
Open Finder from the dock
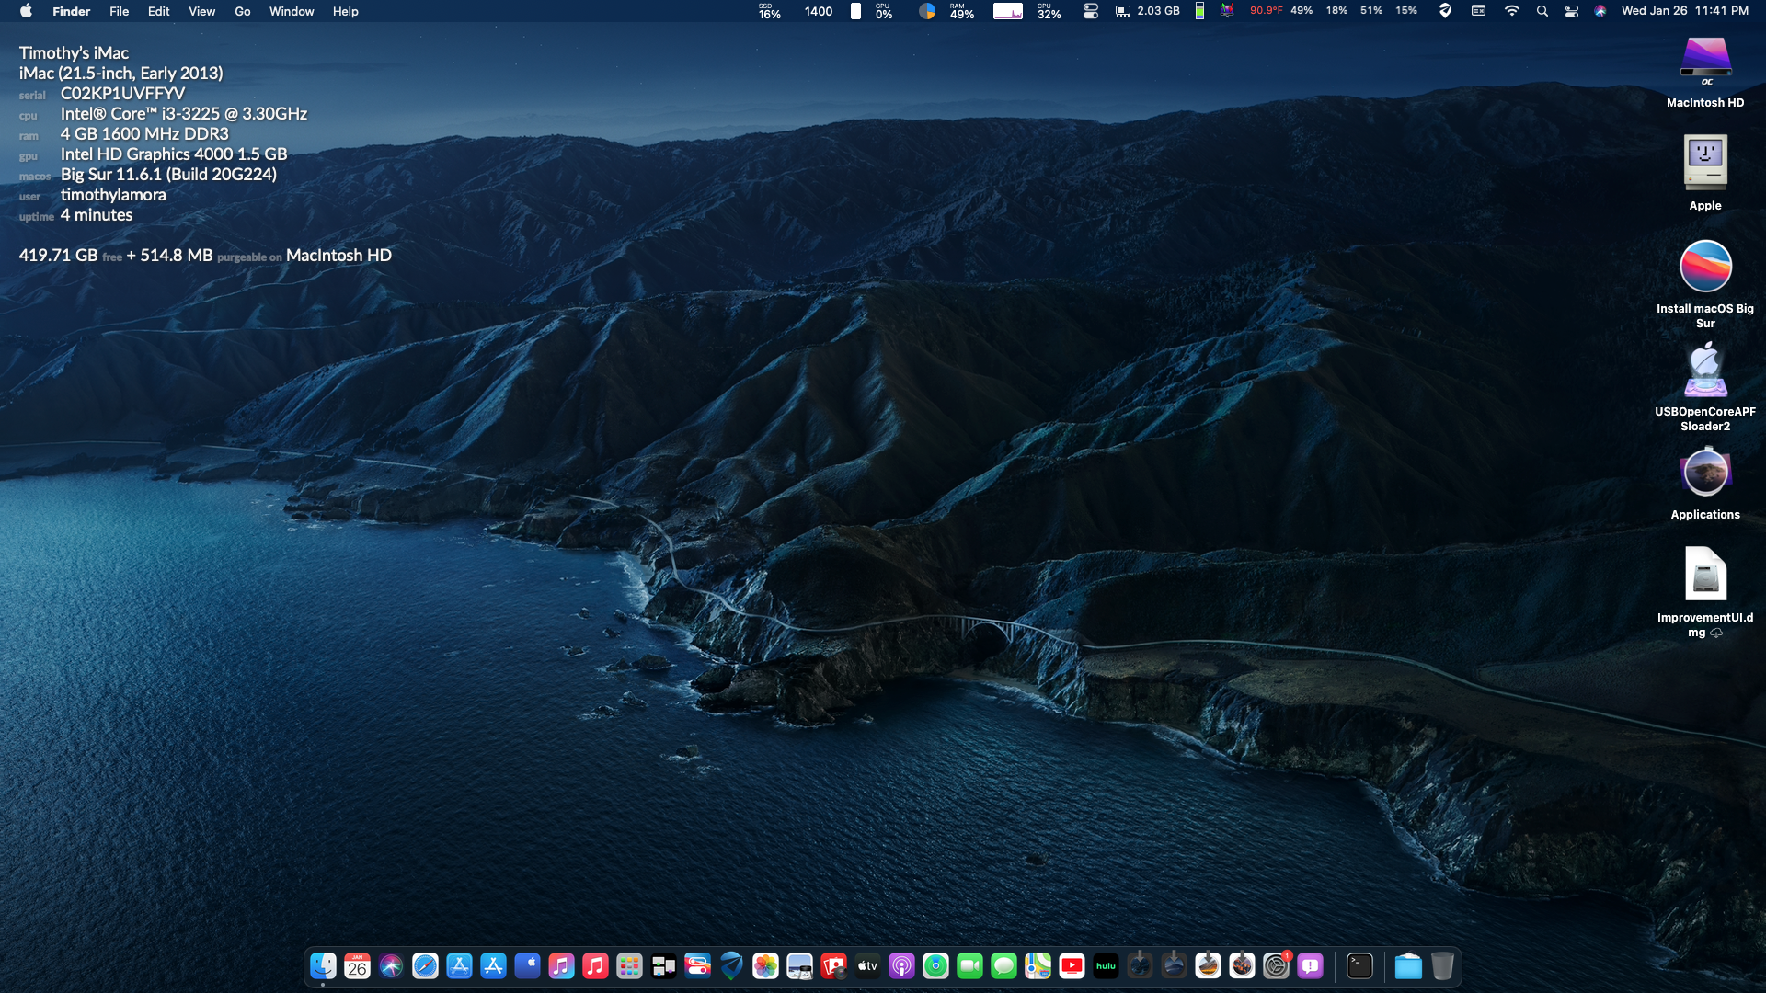point(323,965)
